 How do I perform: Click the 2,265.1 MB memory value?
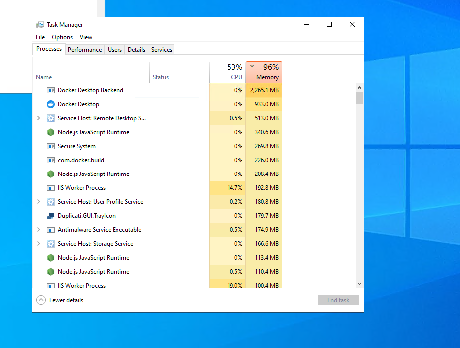coord(264,90)
